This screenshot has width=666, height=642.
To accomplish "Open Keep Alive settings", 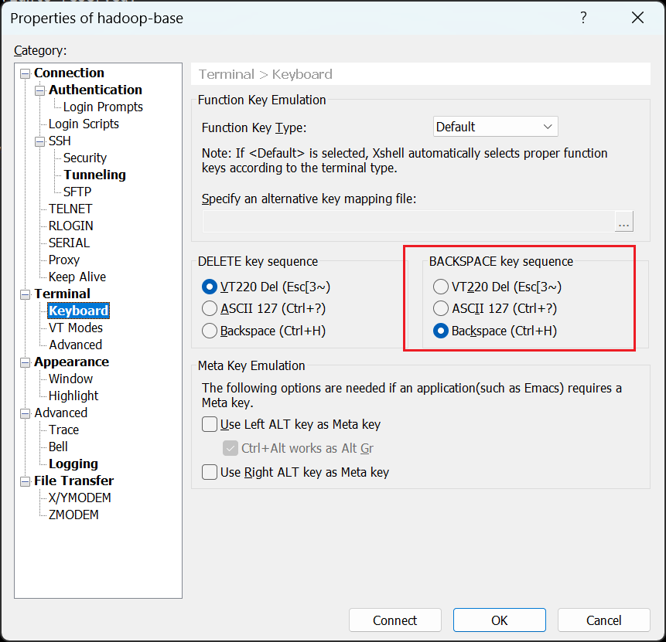I will [x=77, y=277].
